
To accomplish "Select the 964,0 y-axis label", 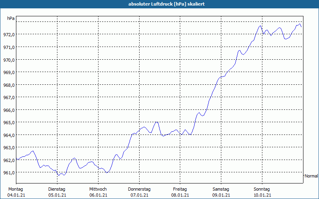I will click(x=9, y=135).
